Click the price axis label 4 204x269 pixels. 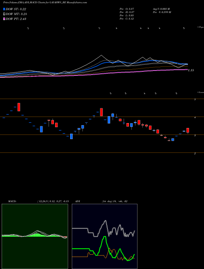195,117
